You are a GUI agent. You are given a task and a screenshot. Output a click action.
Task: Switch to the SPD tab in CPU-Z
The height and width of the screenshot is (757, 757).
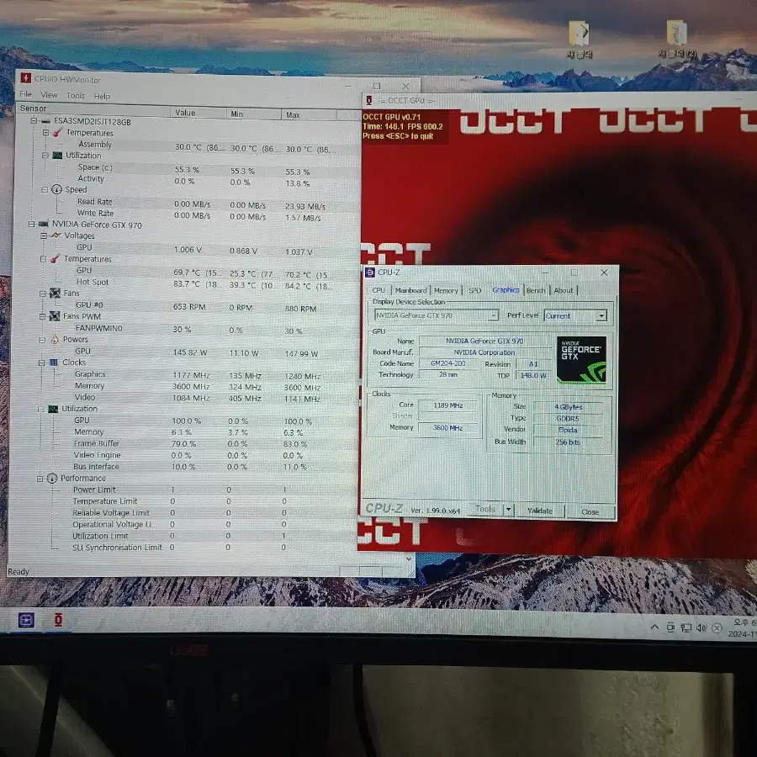click(x=474, y=290)
